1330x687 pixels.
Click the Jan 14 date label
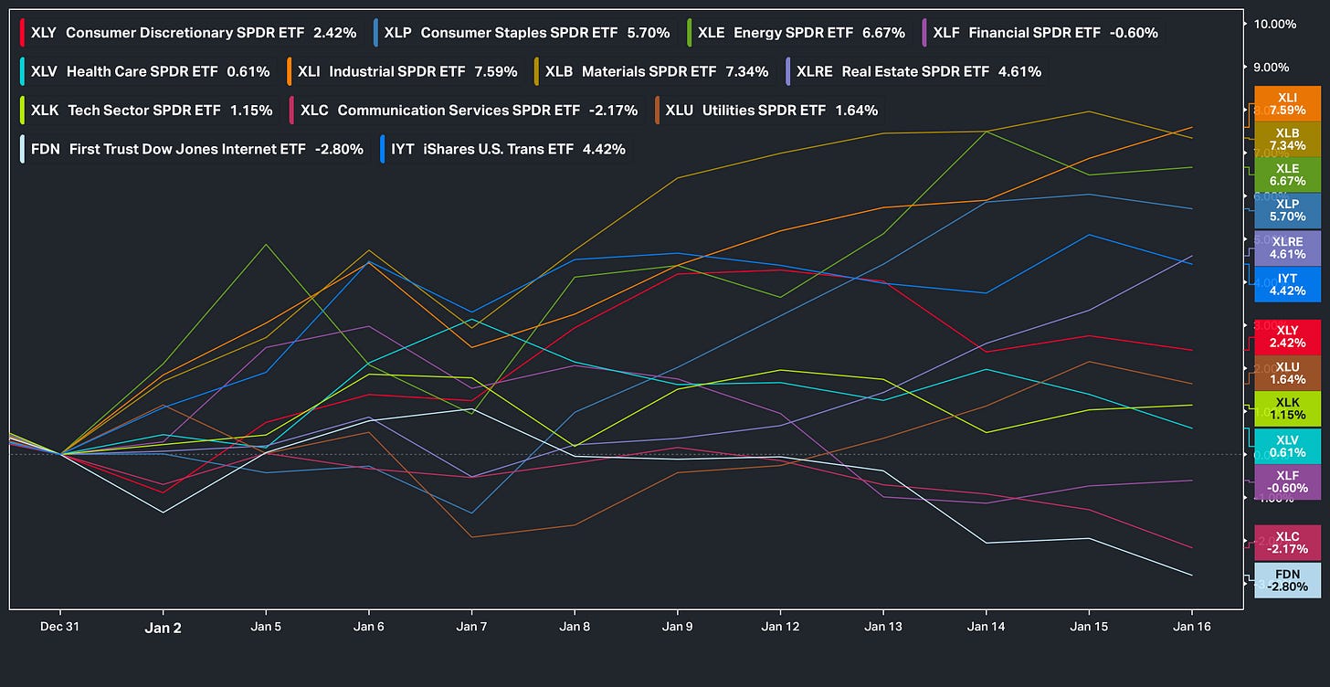point(986,627)
